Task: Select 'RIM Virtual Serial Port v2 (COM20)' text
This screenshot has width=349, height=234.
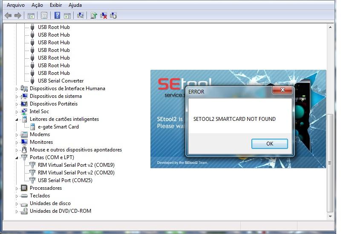Action: point(76,173)
